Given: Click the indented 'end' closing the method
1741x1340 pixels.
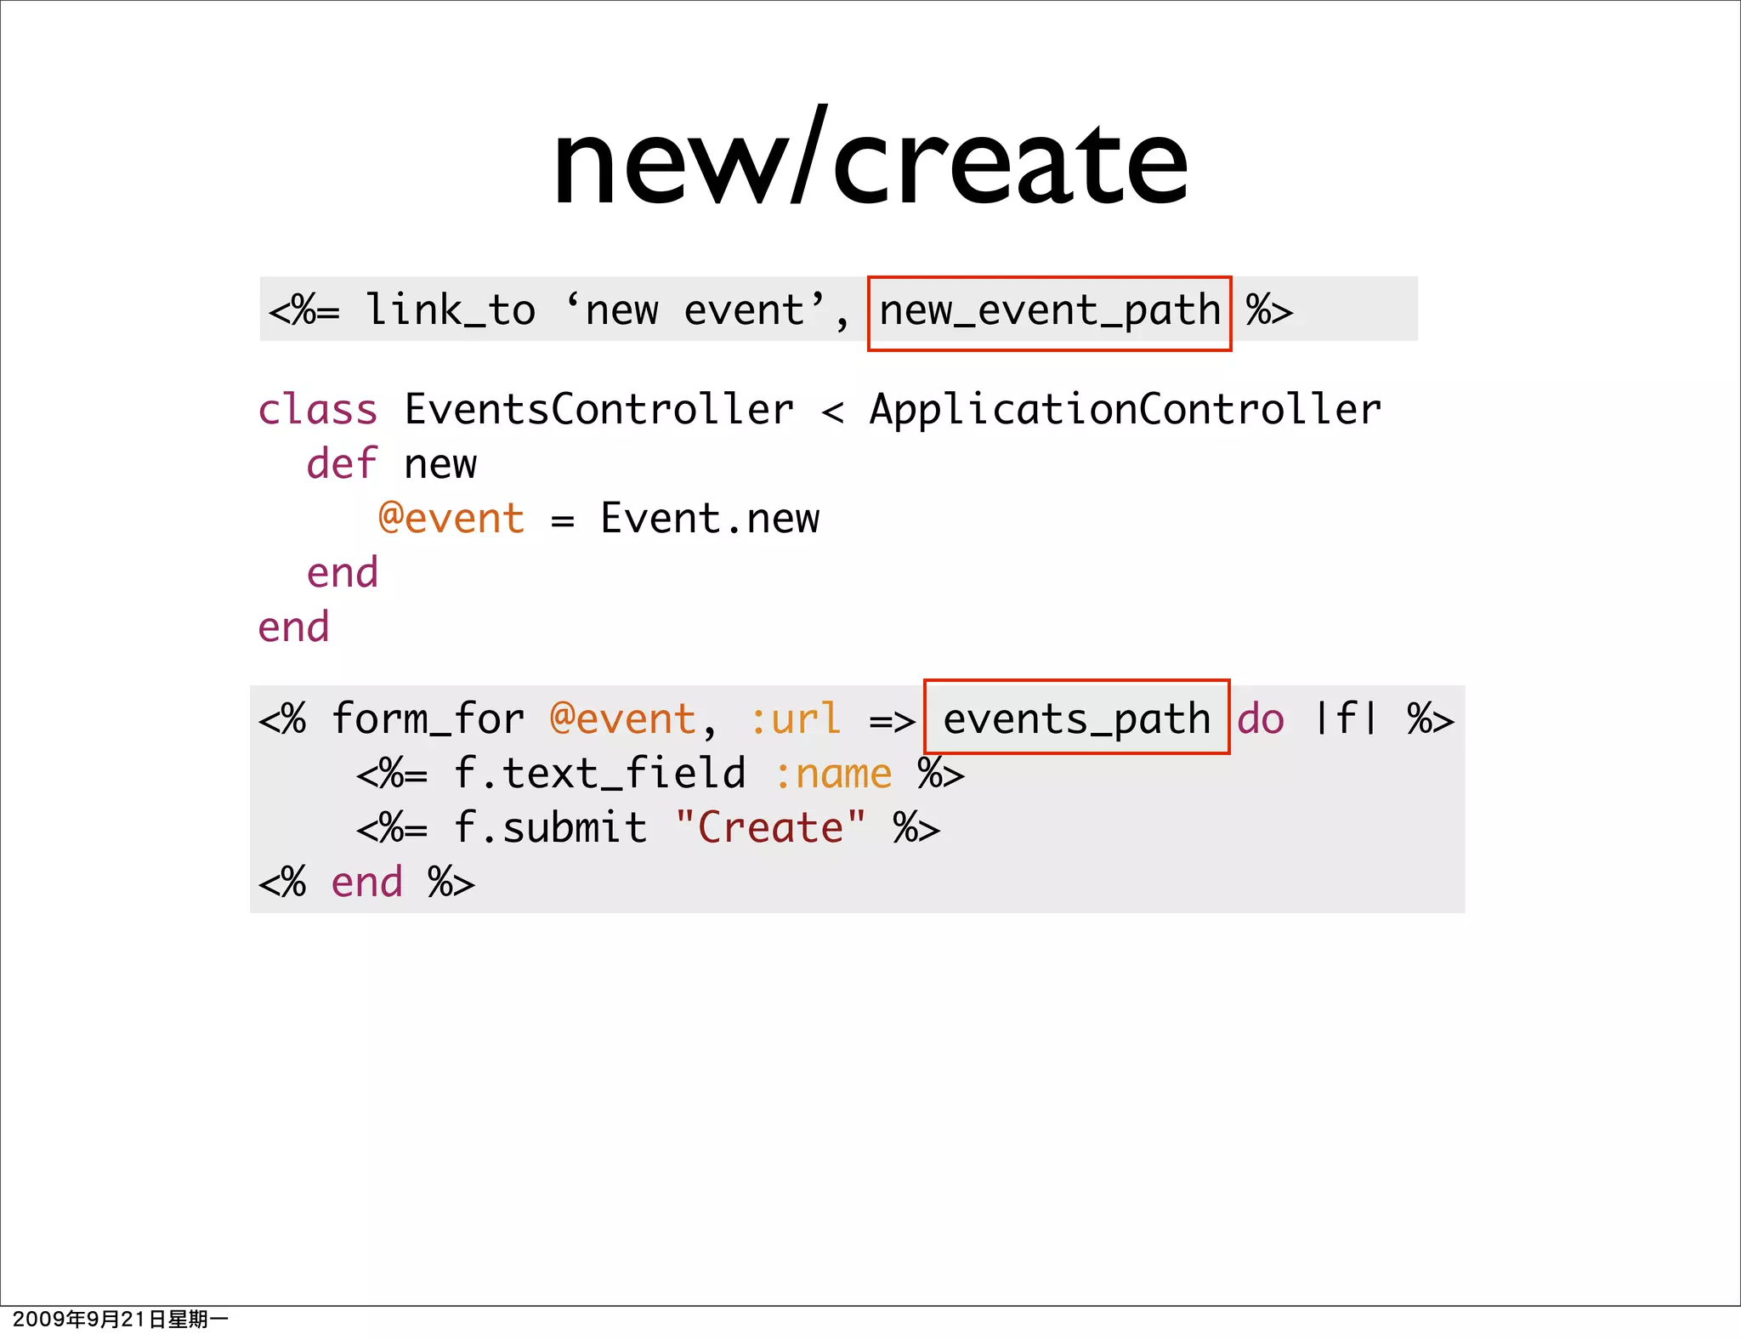Looking at the screenshot, I should tap(342, 573).
